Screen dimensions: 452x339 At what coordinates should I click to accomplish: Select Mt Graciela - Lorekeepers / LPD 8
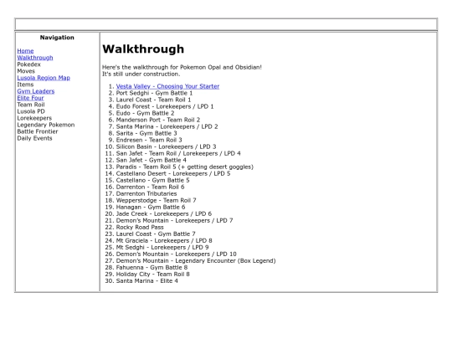click(164, 241)
